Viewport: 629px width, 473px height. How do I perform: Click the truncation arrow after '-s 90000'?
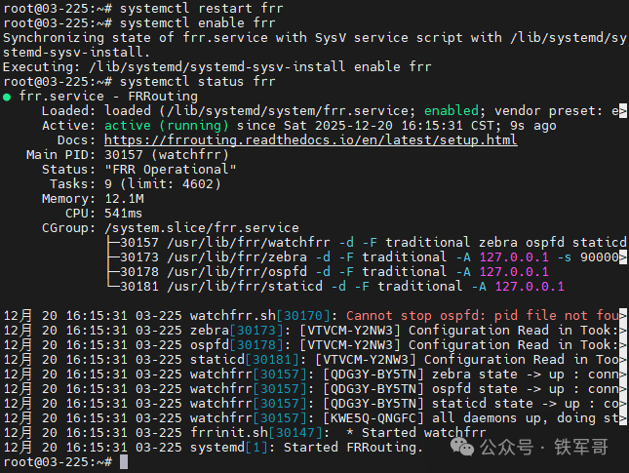(623, 256)
